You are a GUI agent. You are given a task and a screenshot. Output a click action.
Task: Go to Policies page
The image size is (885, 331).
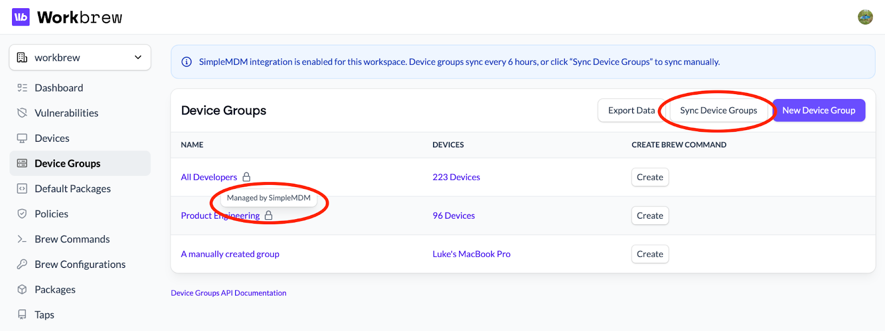point(51,214)
